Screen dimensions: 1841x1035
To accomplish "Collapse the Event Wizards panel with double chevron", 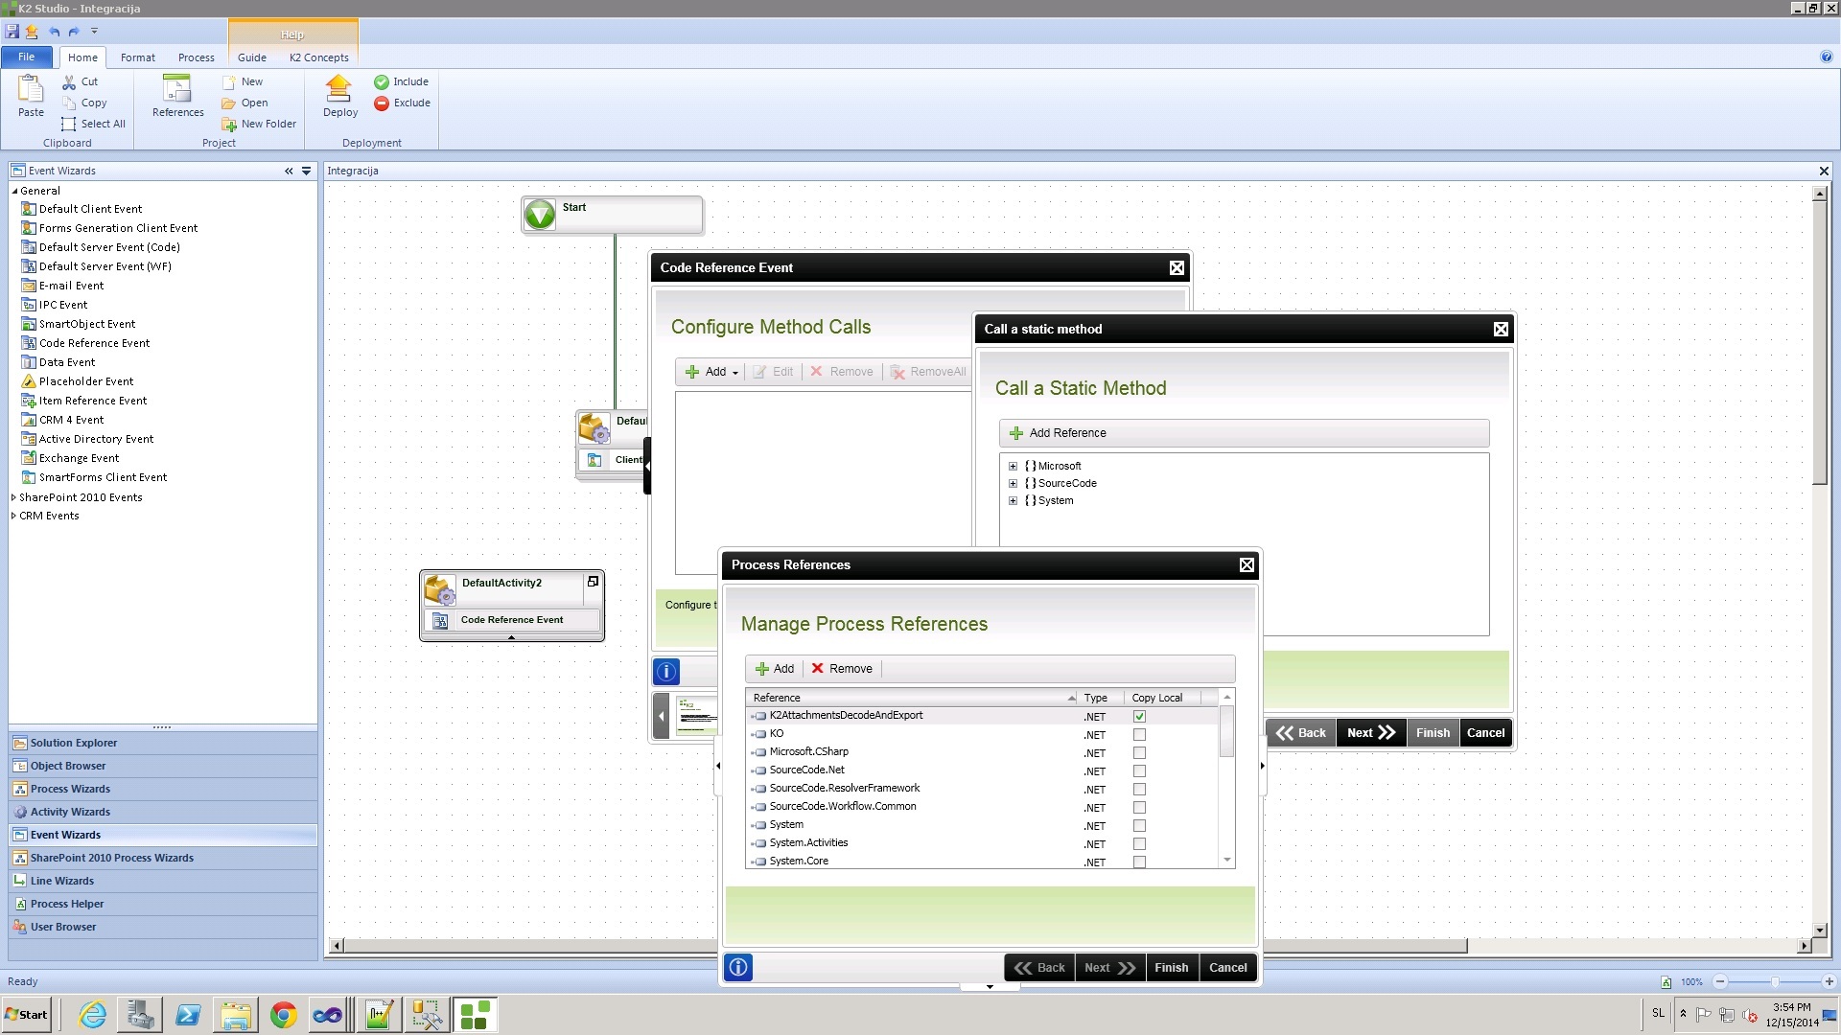I will pyautogui.click(x=289, y=171).
